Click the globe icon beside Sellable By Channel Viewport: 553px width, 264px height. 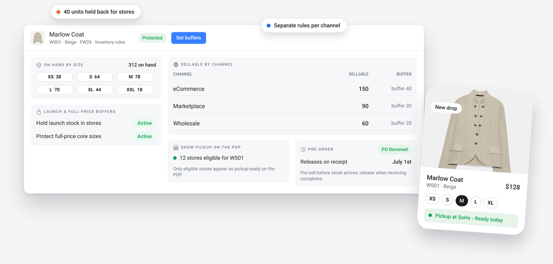coord(176,64)
